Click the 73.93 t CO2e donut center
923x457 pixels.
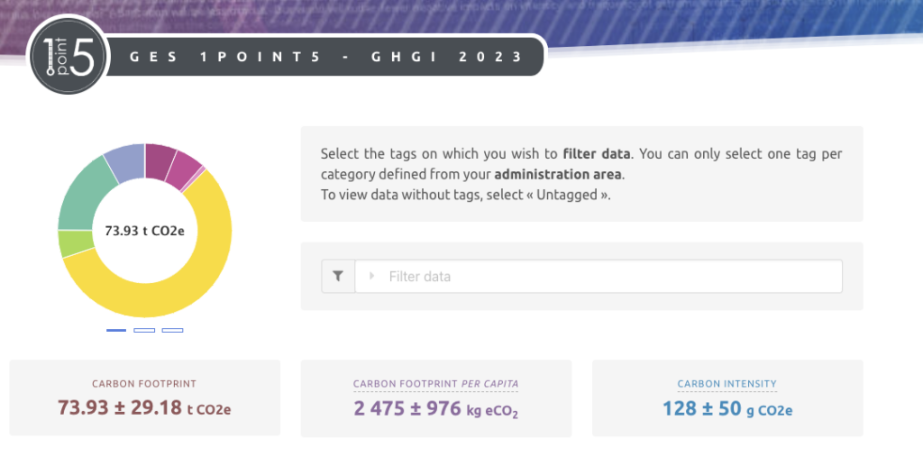[x=144, y=230]
